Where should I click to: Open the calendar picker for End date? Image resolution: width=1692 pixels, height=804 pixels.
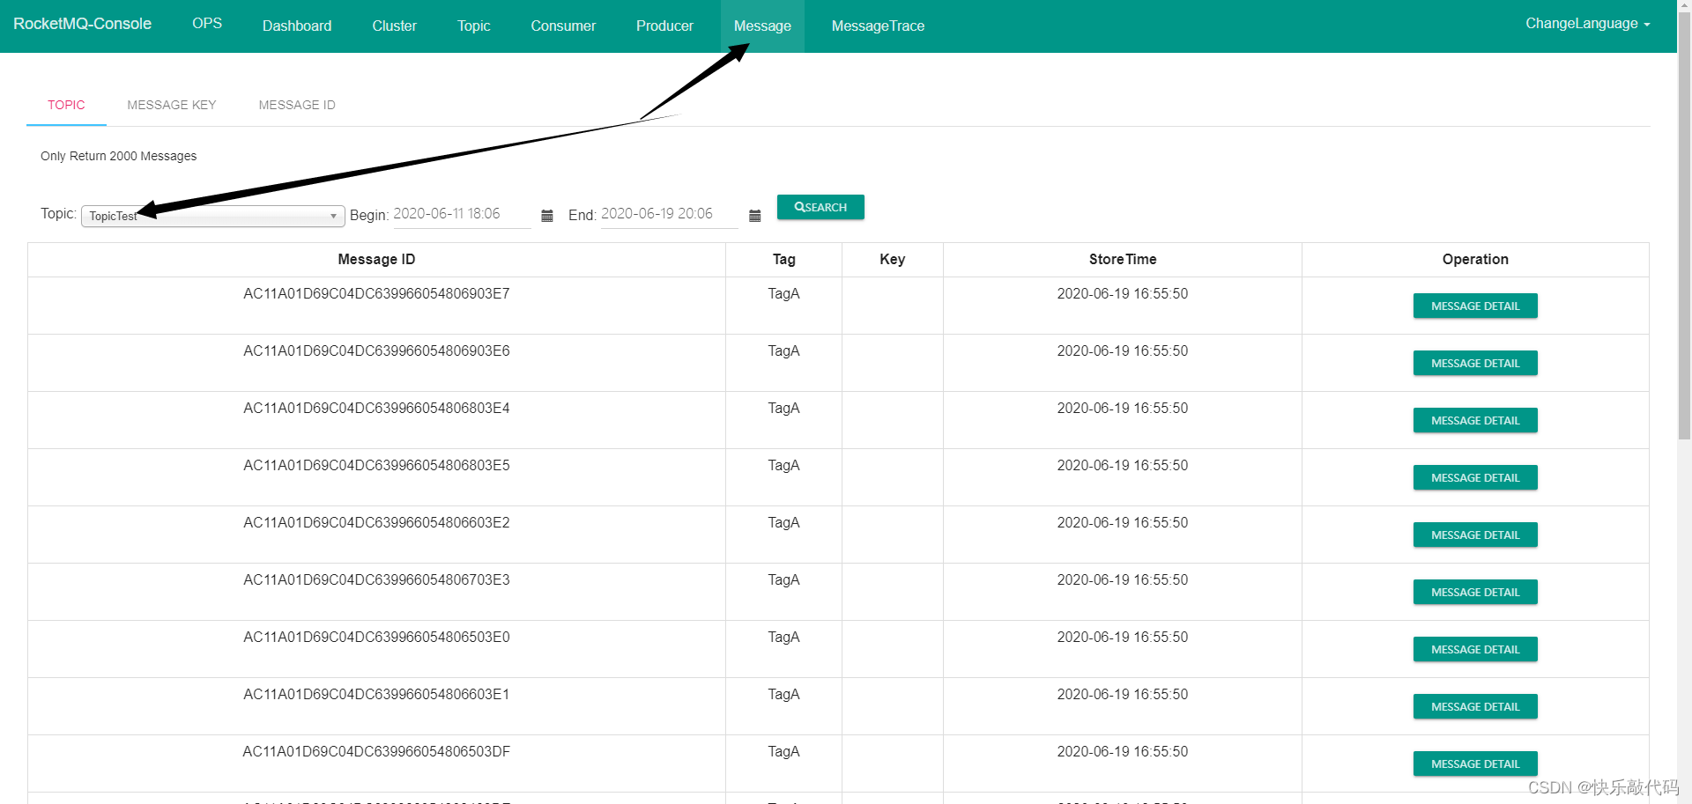click(x=754, y=216)
